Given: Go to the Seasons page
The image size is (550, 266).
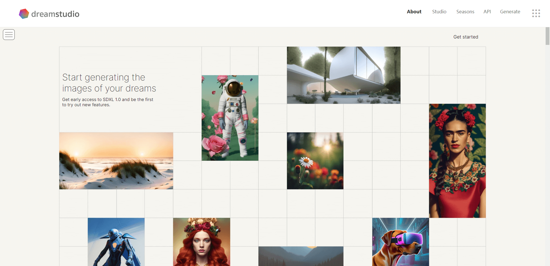Looking at the screenshot, I should [x=465, y=12].
